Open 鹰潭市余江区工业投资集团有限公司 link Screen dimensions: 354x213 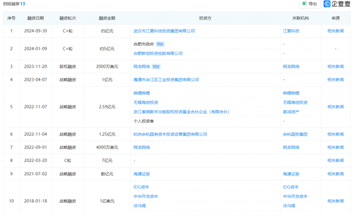pyautogui.click(x=167, y=80)
